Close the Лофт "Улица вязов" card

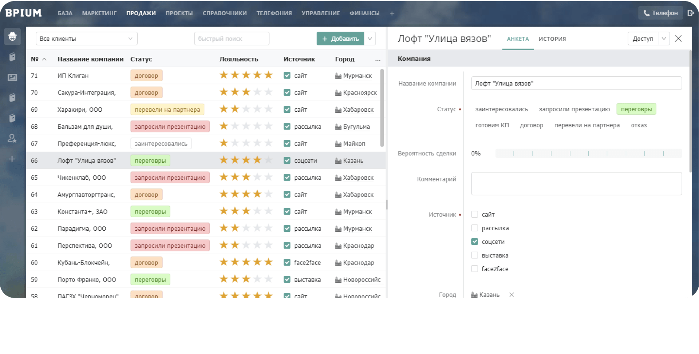coord(678,39)
